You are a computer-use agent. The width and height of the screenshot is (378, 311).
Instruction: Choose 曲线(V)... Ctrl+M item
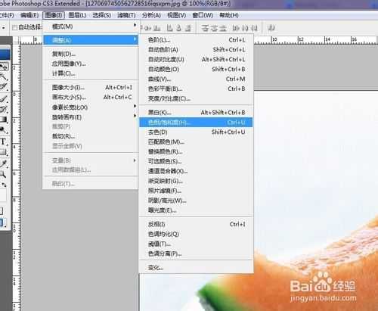pos(196,79)
